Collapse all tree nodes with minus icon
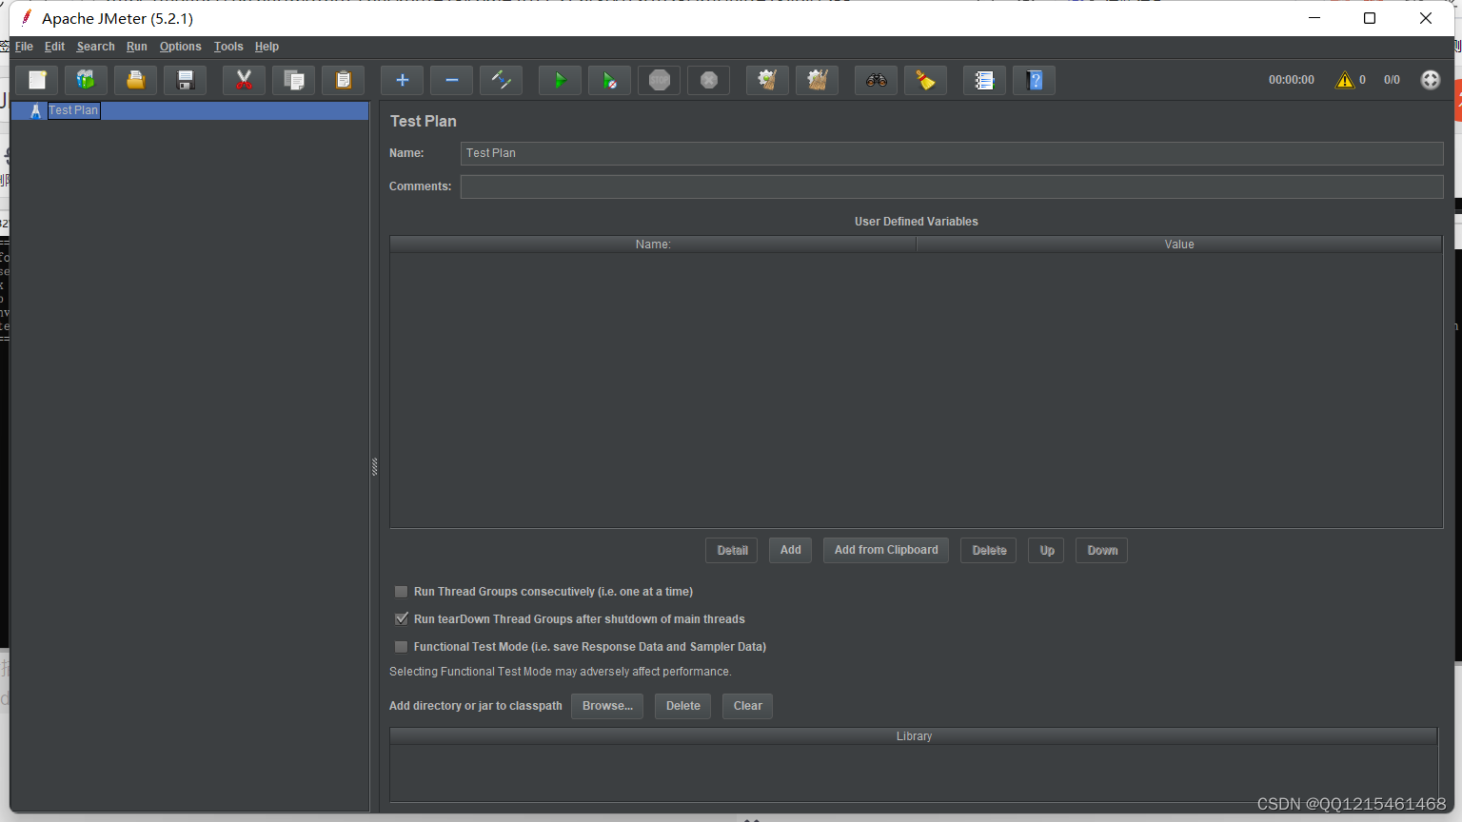 pos(452,80)
